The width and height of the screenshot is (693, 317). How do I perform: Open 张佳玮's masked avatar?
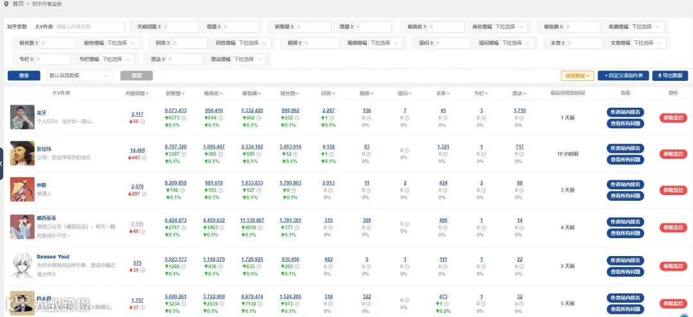(22, 153)
